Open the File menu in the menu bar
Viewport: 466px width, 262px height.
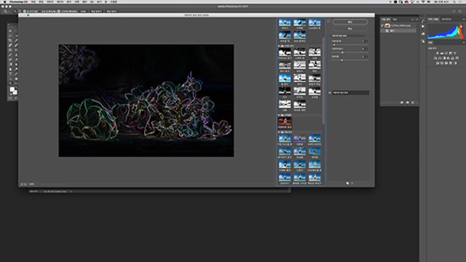point(34,2)
